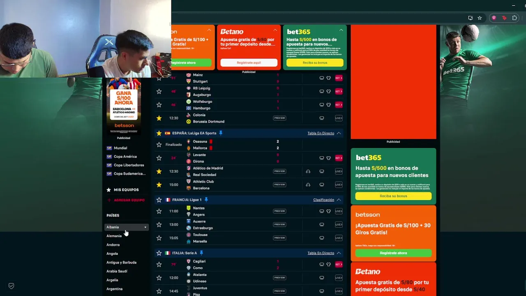The image size is (526, 296).
Task: Toggle favorite star for Athletic Club vs Barcelona
Action: point(159,185)
